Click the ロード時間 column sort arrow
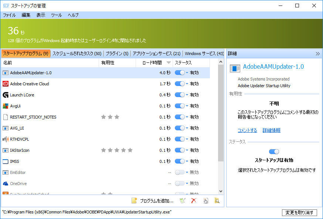 pyautogui.click(x=169, y=63)
